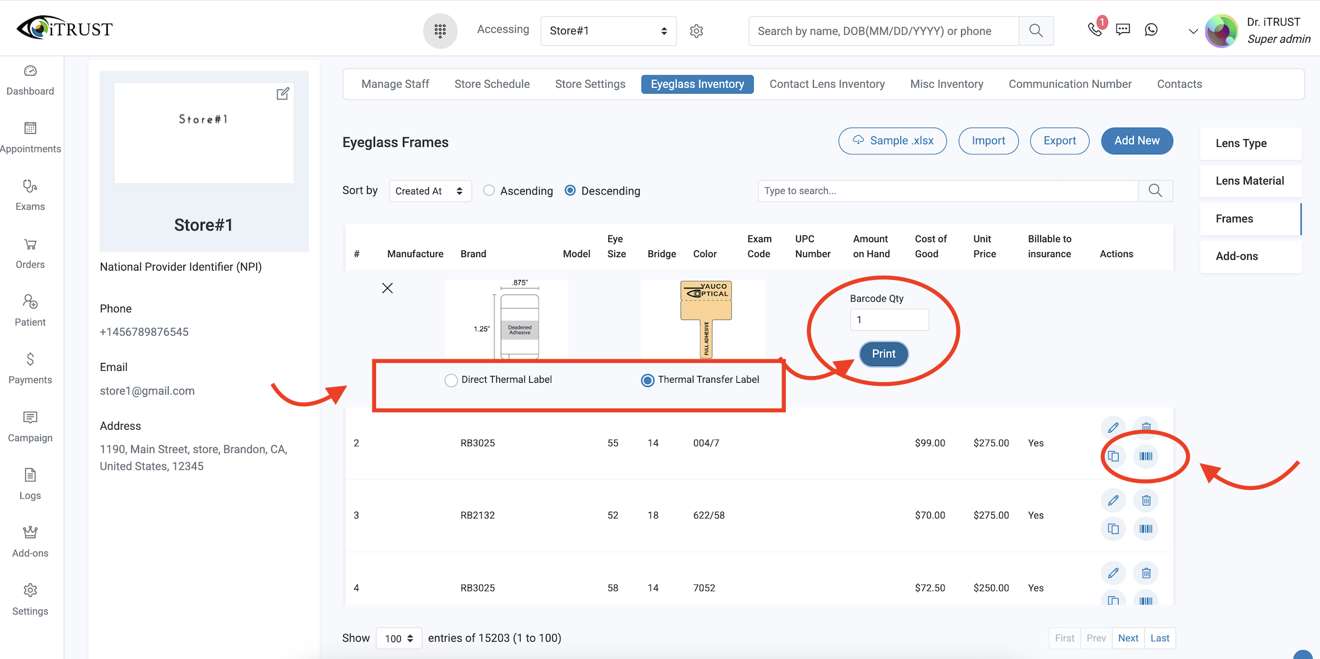Click the store settings gear icon
The width and height of the screenshot is (1320, 659).
(x=697, y=31)
